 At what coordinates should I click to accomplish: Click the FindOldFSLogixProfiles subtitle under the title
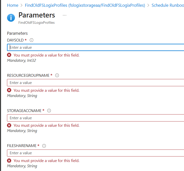tap(36, 22)
